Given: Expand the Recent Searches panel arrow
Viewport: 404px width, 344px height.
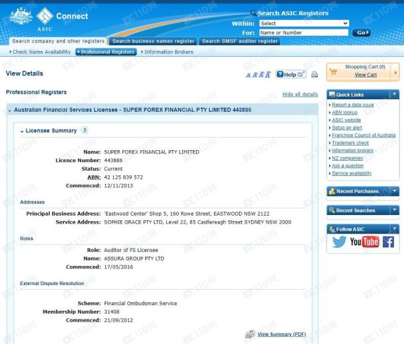Looking at the screenshot, I should click(395, 210).
